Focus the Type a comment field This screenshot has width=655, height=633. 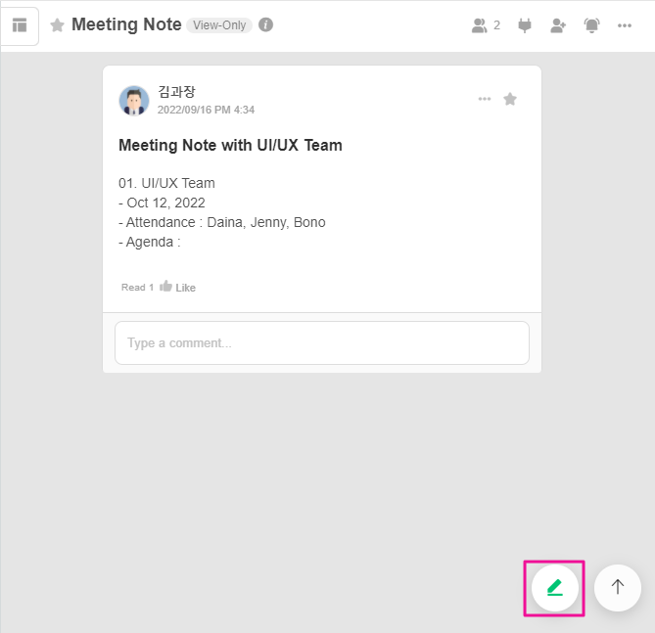tap(322, 343)
